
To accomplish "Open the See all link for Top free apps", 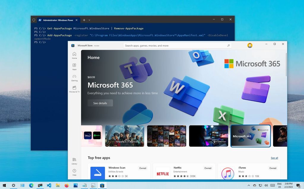I will [274, 158].
